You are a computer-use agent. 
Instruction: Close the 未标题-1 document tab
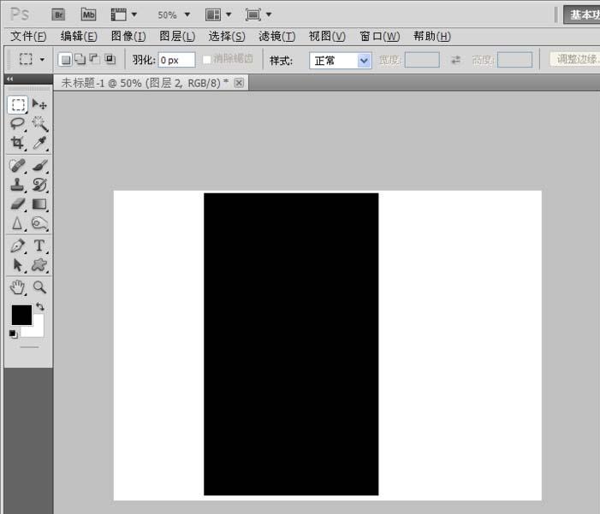point(239,82)
